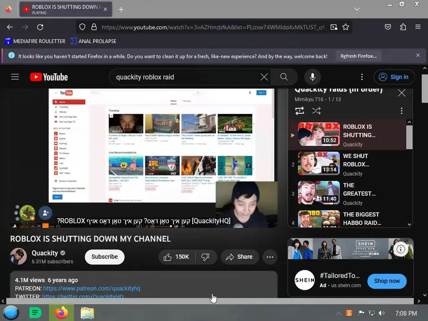
Task: Click the padlock site info icon
Action: pos(94,27)
